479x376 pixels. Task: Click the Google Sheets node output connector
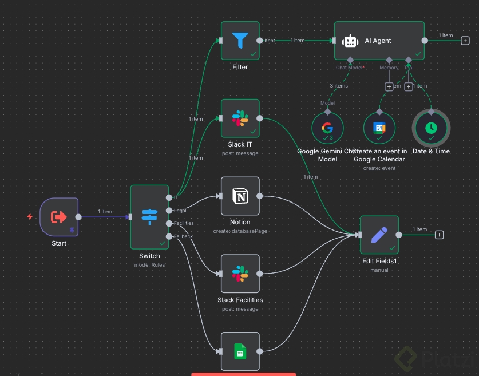click(260, 351)
